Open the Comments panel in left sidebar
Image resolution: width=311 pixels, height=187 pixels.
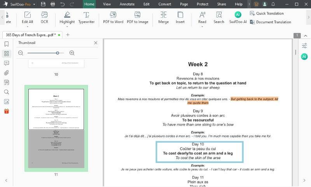point(7,63)
